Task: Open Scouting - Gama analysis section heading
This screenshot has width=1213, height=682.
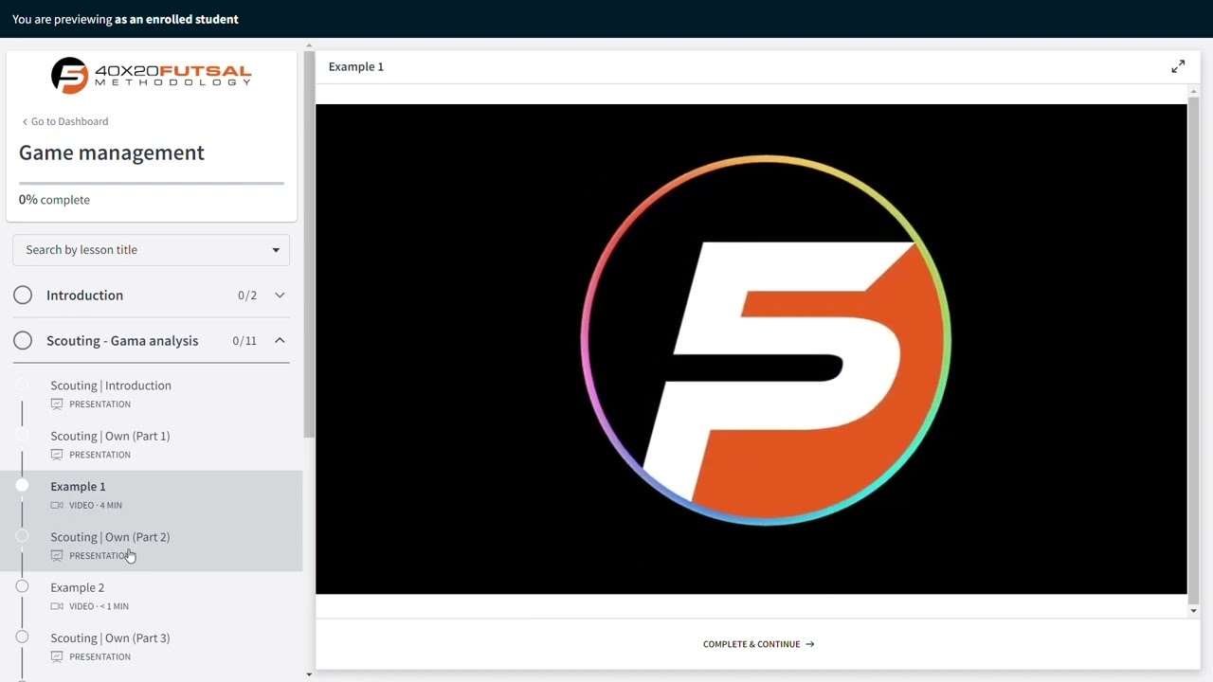Action: click(122, 341)
